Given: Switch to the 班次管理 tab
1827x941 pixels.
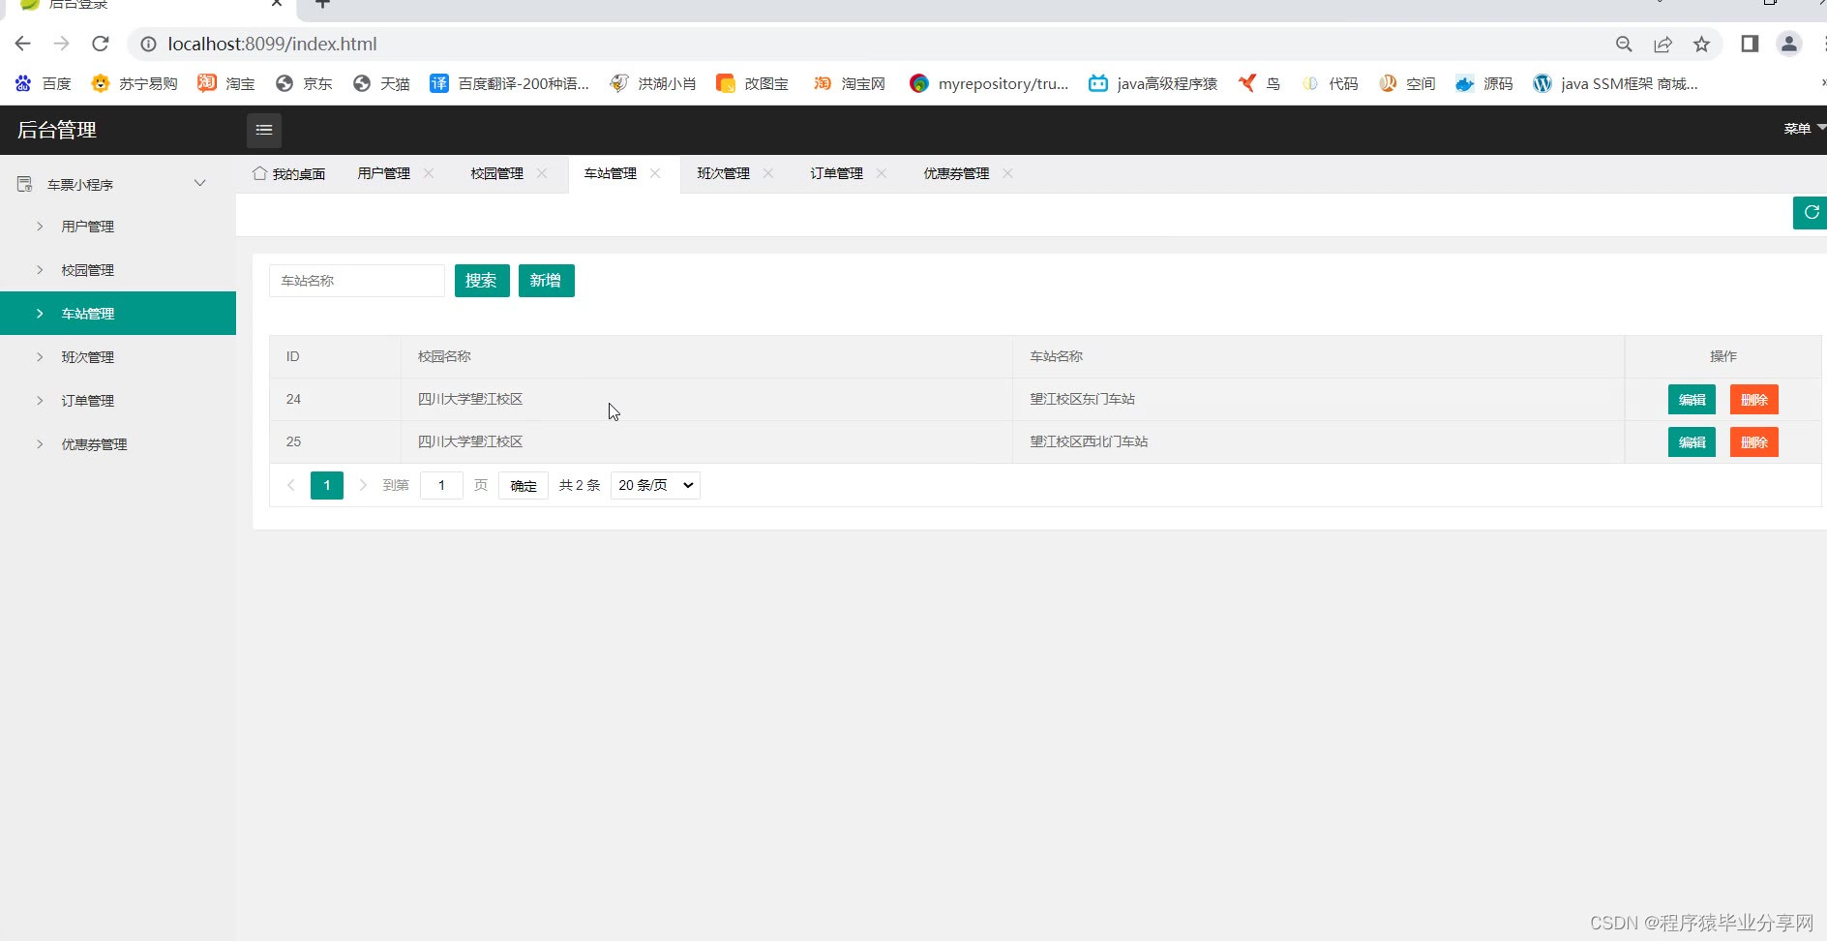Looking at the screenshot, I should (724, 173).
